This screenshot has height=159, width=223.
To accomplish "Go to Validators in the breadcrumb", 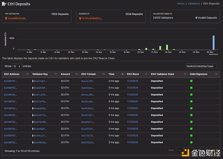I will coord(194,4).
